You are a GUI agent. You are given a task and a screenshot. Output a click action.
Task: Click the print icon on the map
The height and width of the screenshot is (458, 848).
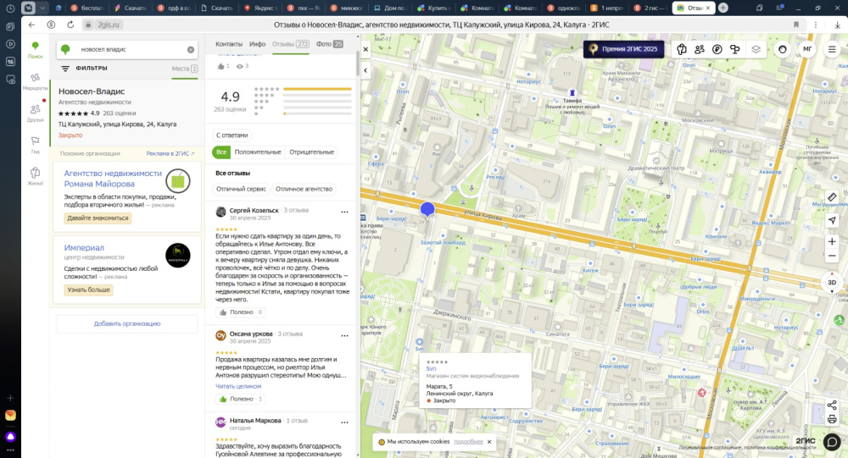click(x=832, y=420)
